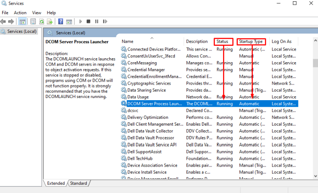Click the Back arrow in toolbar
This screenshot has height=193, width=318.
[3, 21]
